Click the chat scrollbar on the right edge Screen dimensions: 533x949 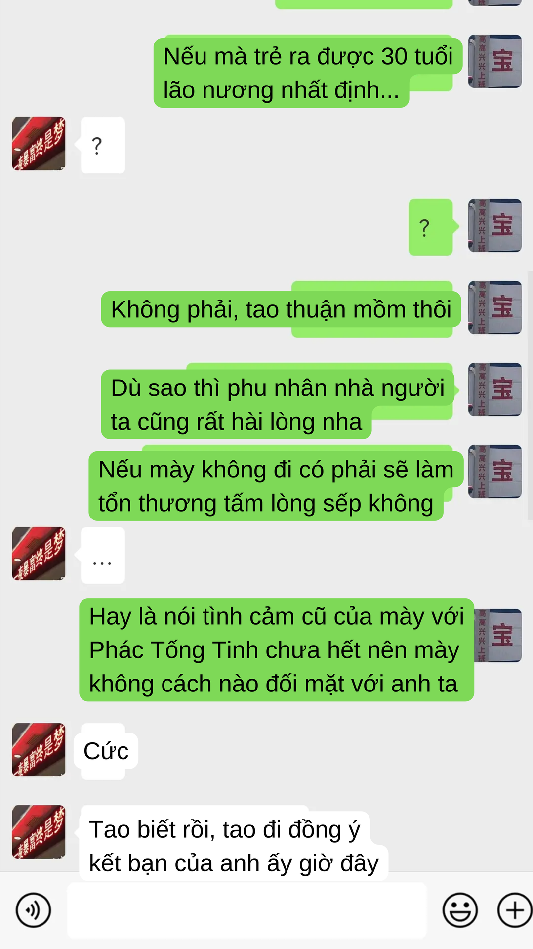(x=530, y=395)
